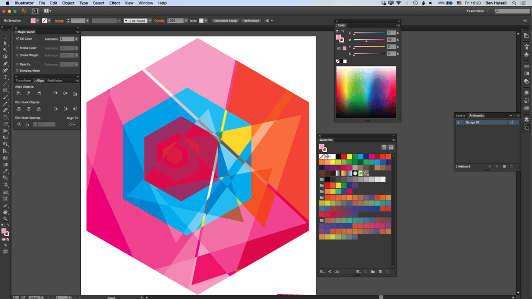Open the Object menu

[68, 3]
